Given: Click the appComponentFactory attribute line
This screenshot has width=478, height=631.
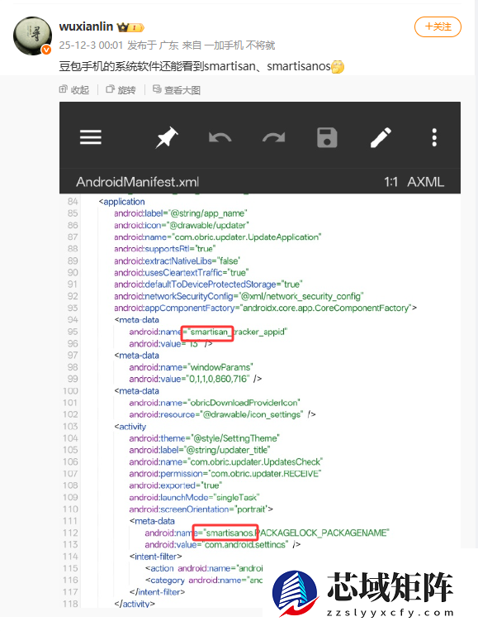Looking at the screenshot, I should coord(265,308).
